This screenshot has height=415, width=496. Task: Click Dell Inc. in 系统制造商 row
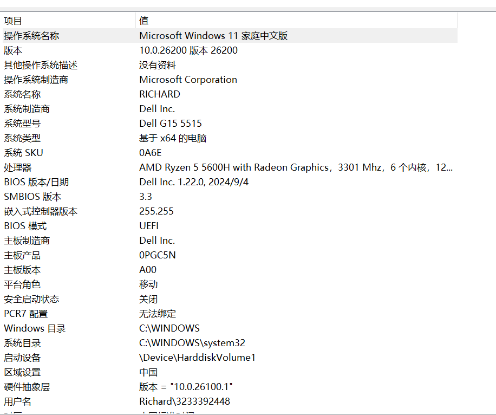(157, 109)
